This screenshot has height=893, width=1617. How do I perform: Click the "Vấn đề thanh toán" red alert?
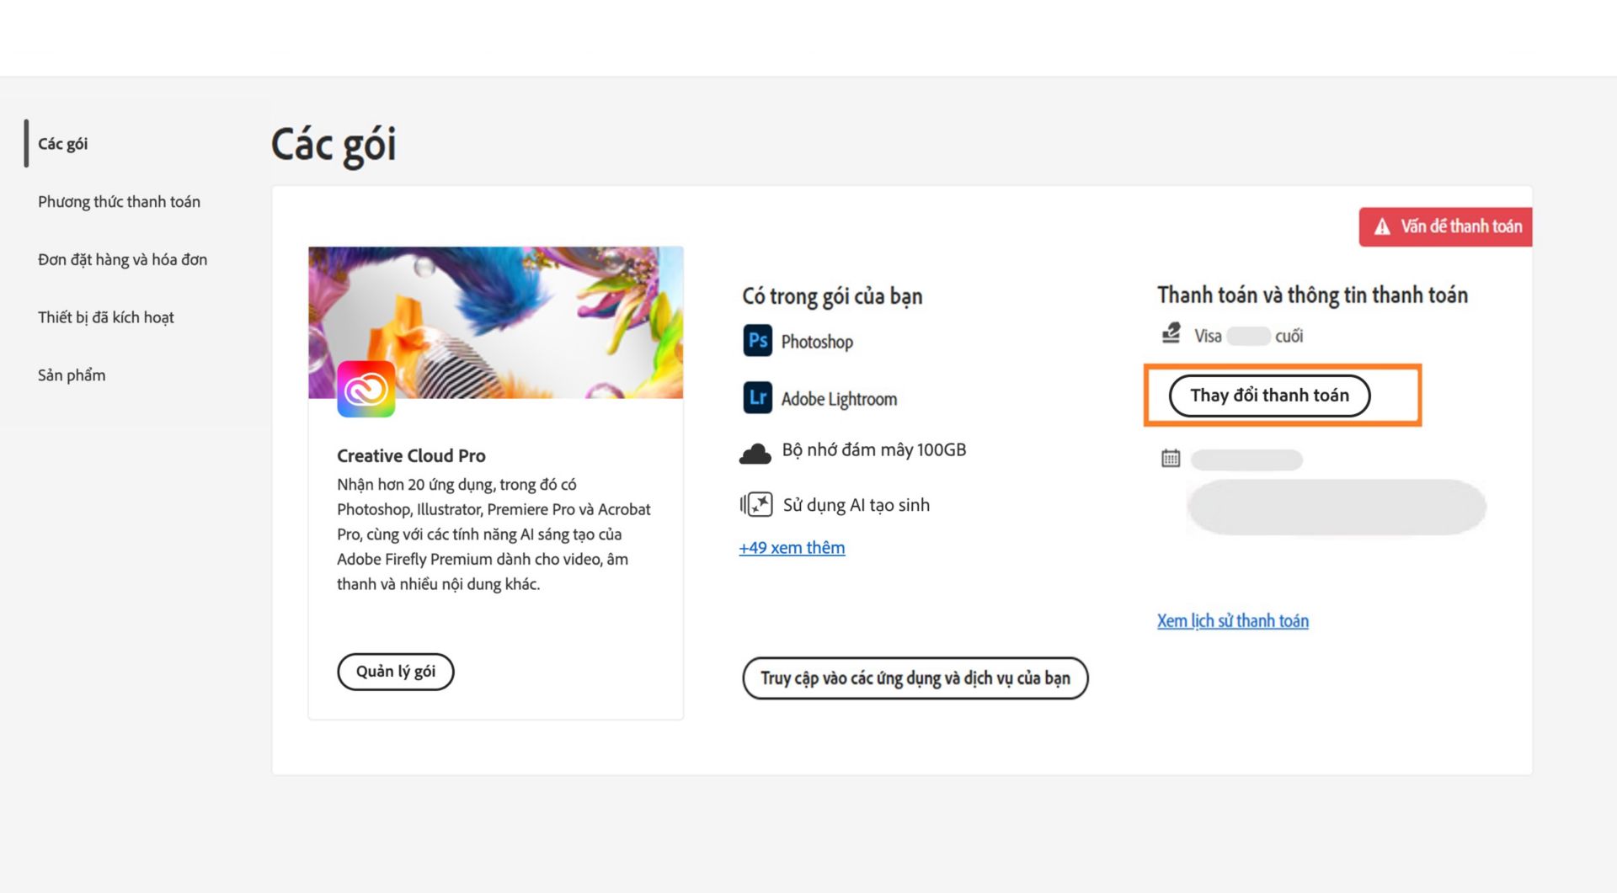(1446, 226)
